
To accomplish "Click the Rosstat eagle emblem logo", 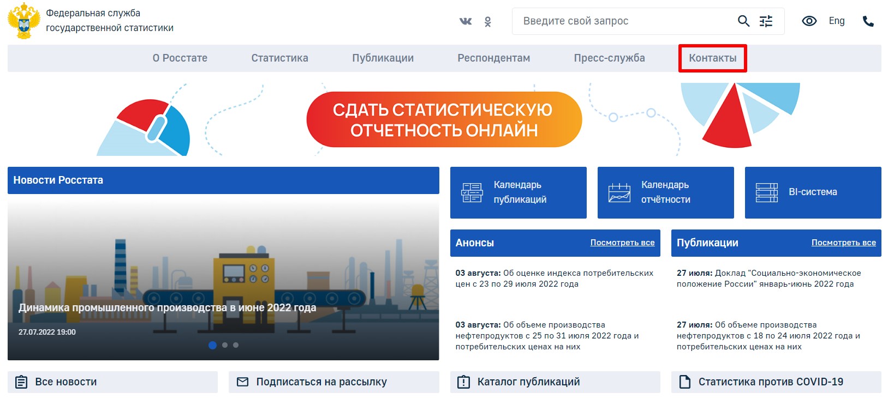I will coord(23,21).
